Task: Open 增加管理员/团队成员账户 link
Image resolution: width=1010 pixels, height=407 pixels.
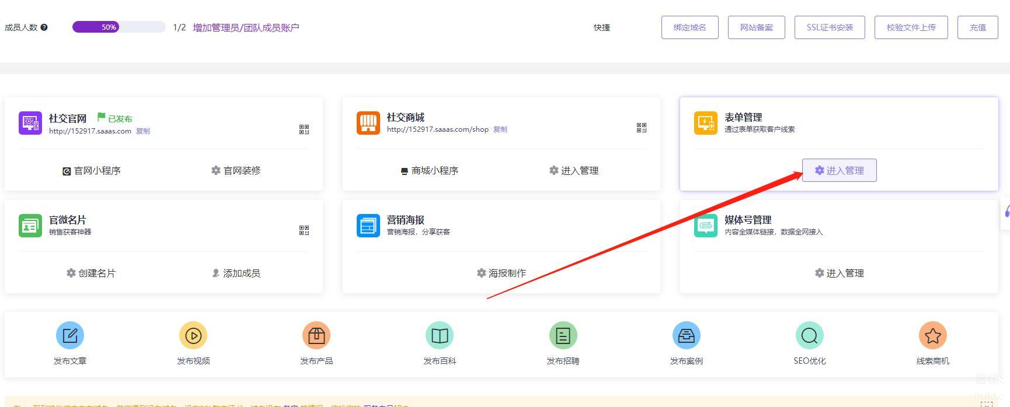Action: coord(246,27)
